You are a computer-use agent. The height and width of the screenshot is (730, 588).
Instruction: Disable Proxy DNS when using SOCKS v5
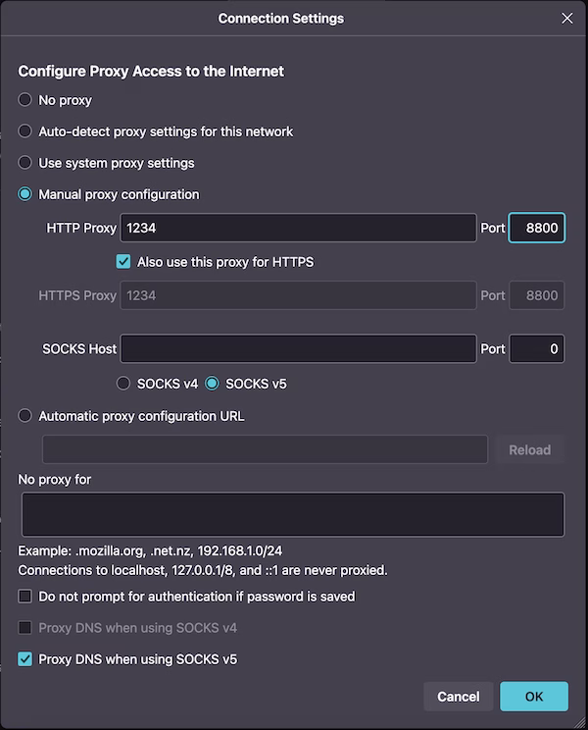pos(25,659)
